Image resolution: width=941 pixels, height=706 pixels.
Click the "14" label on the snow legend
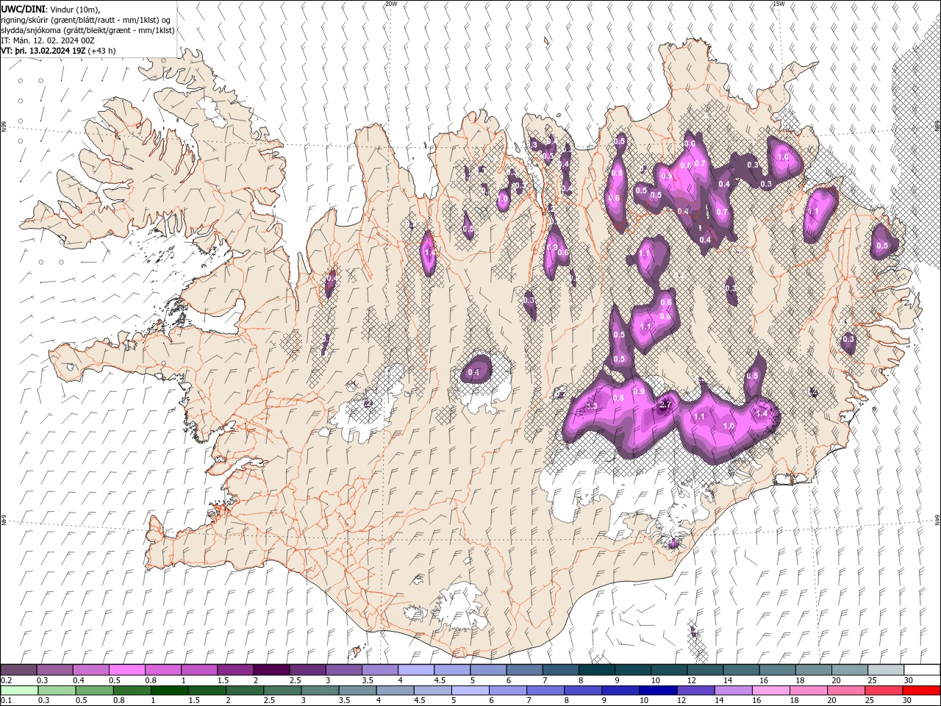tap(727, 680)
